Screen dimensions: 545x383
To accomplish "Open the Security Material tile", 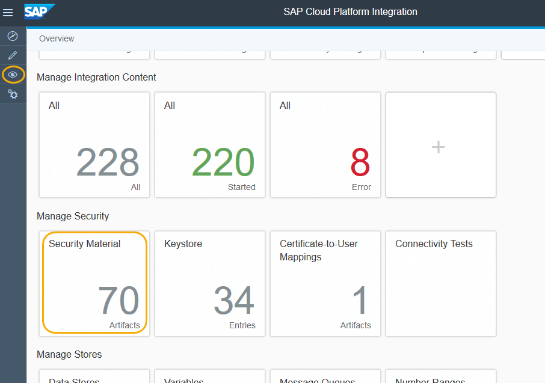I will click(94, 284).
